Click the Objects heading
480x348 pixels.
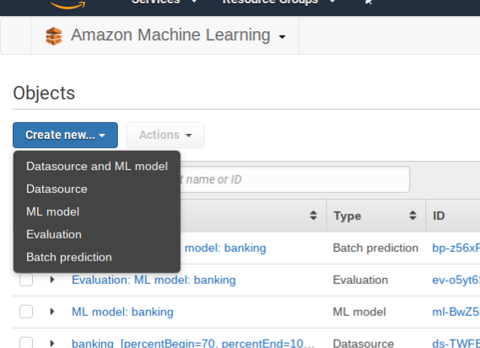tap(44, 93)
